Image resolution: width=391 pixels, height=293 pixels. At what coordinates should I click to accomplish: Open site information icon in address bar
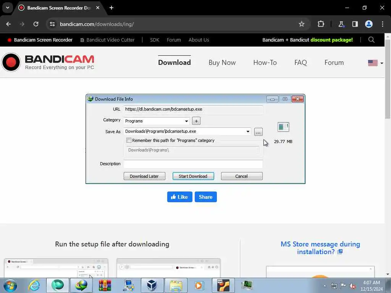[52, 24]
